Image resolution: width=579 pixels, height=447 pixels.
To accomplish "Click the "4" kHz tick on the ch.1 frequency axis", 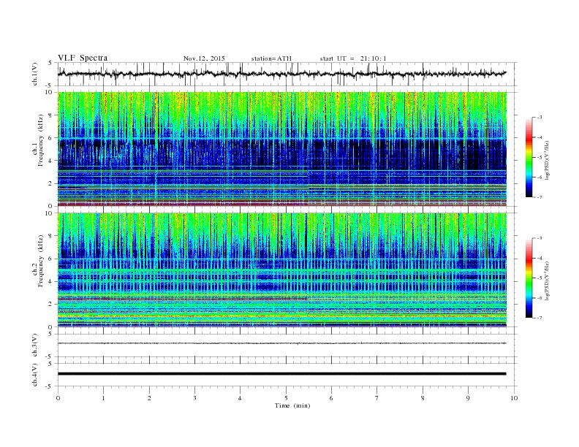I will pyautogui.click(x=50, y=161).
